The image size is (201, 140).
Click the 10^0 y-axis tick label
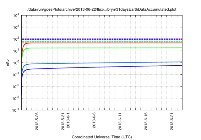coord(16,63)
